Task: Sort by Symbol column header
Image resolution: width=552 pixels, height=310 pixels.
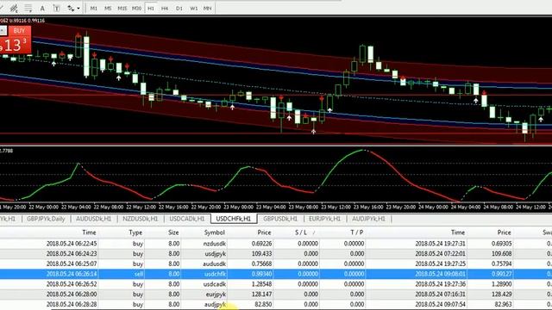Action: coord(215,232)
